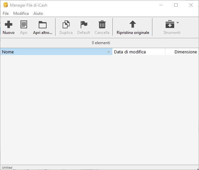Open another file with Apri altro folder icon

point(43,24)
